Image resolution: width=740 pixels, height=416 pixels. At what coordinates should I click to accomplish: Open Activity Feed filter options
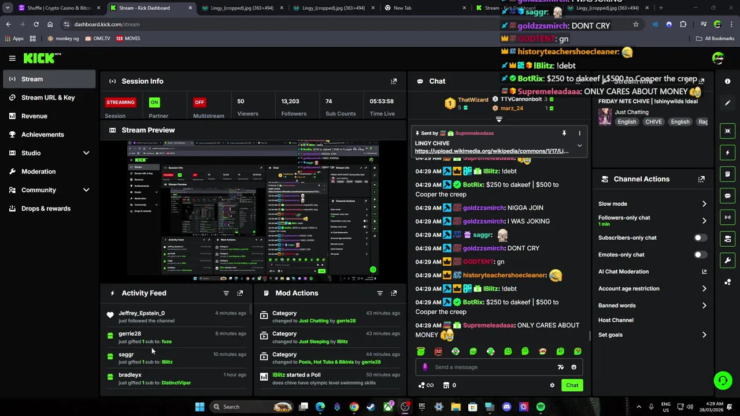pyautogui.click(x=226, y=294)
